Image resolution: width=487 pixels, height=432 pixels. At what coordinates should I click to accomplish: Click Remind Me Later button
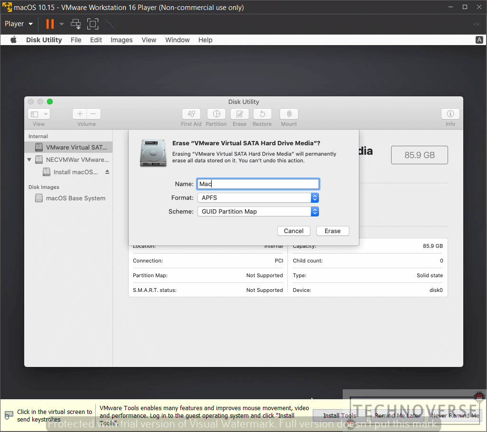397,415
